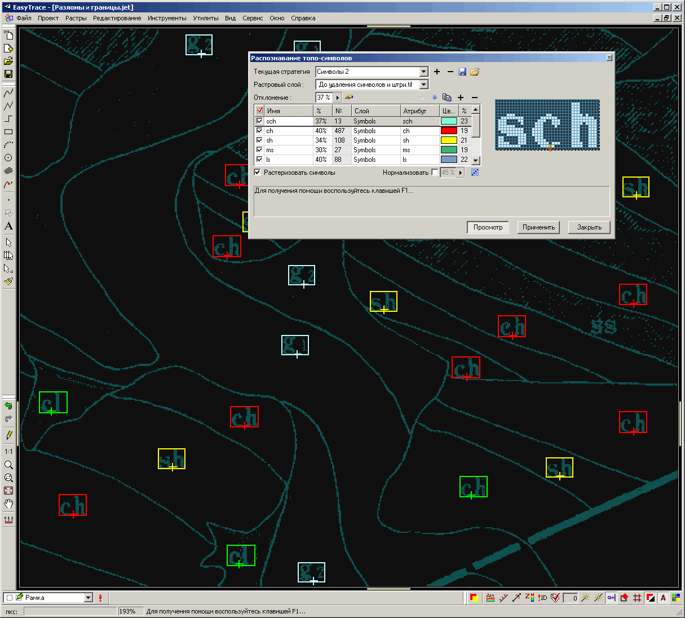685x618 pixels.
Task: Click the grid snap icon in status bar
Action: coord(637,598)
